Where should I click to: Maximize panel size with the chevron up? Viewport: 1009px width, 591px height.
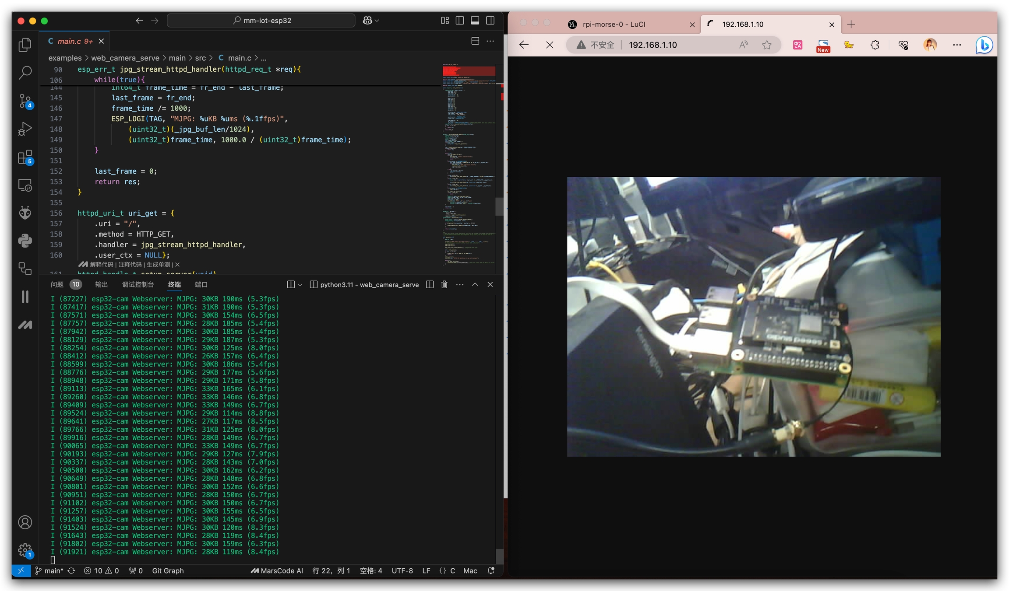tap(475, 285)
